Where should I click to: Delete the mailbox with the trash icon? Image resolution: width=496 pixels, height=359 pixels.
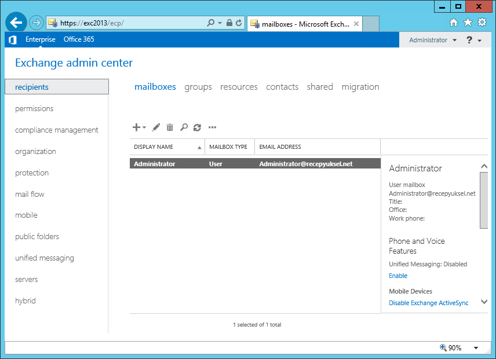170,127
